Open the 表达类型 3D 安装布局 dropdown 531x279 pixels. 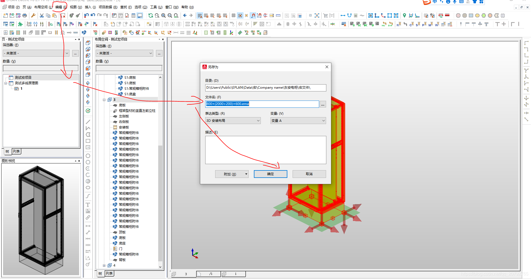click(233, 121)
